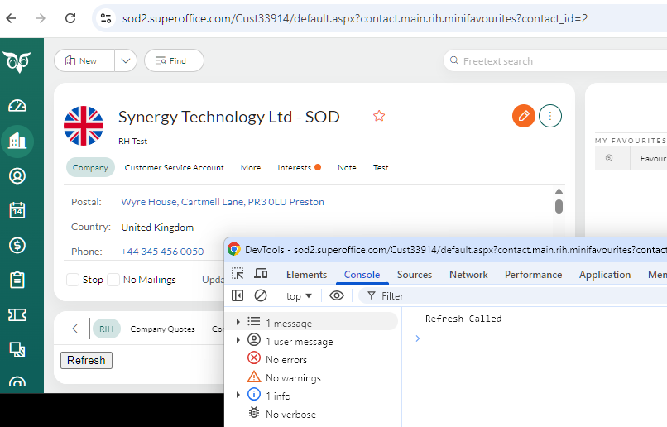Open the top JavaScript context dropdown
This screenshot has width=667, height=427.
299,295
